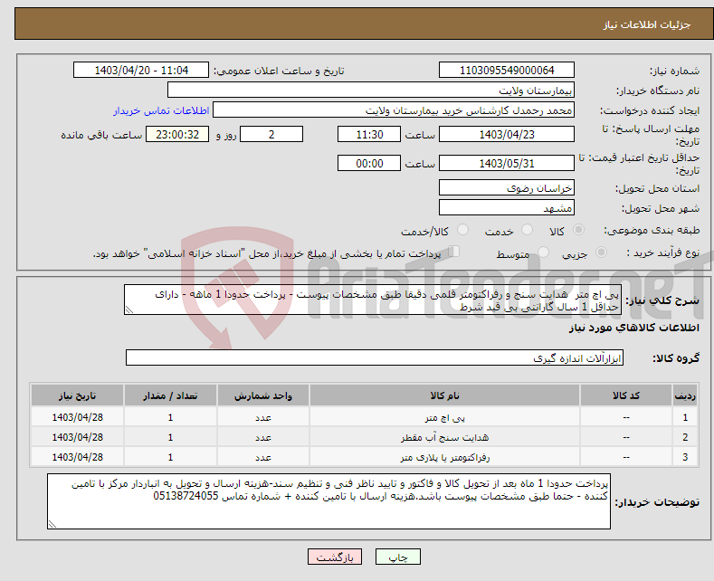Screen dimensions: 714x581
Task: Click the announcement date field 1403/04/20 - 11:04
Action: [x=141, y=70]
